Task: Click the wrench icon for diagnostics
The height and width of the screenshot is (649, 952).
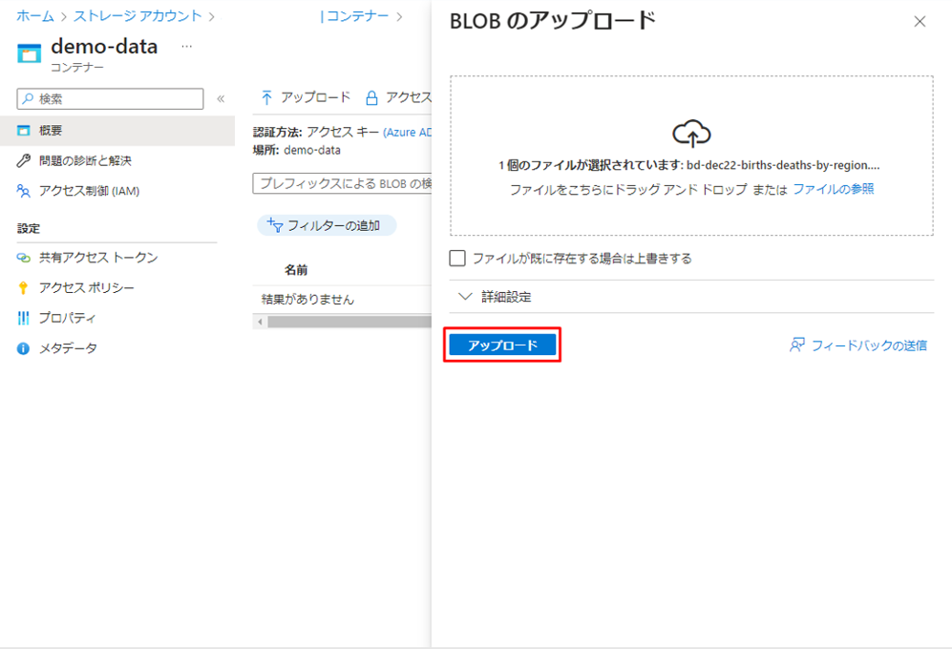Action: pos(23,161)
